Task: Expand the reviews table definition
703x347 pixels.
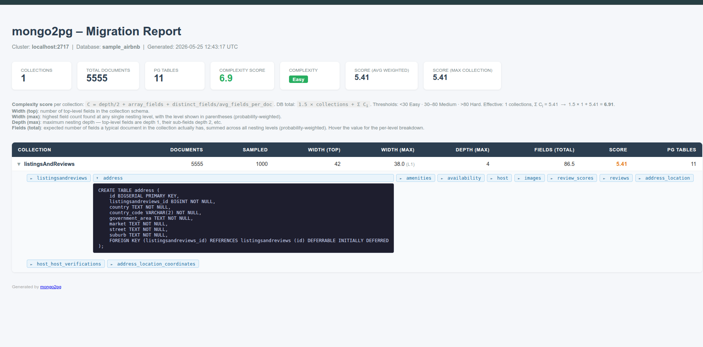Action: (616, 178)
